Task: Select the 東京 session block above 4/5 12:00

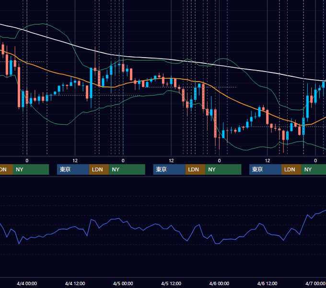Action: point(169,169)
